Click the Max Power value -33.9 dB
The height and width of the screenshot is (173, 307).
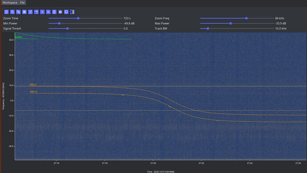pyautogui.click(x=281, y=23)
